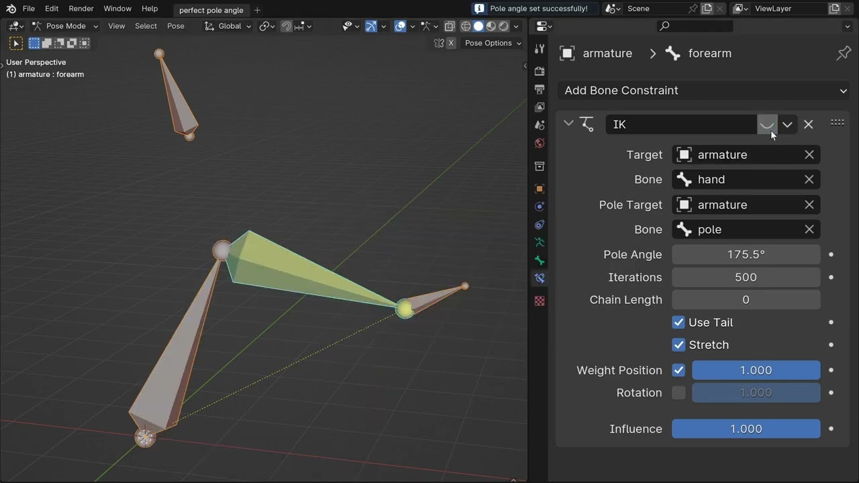Click the add new ViewLayer icon
The width and height of the screenshot is (859, 483).
(834, 9)
